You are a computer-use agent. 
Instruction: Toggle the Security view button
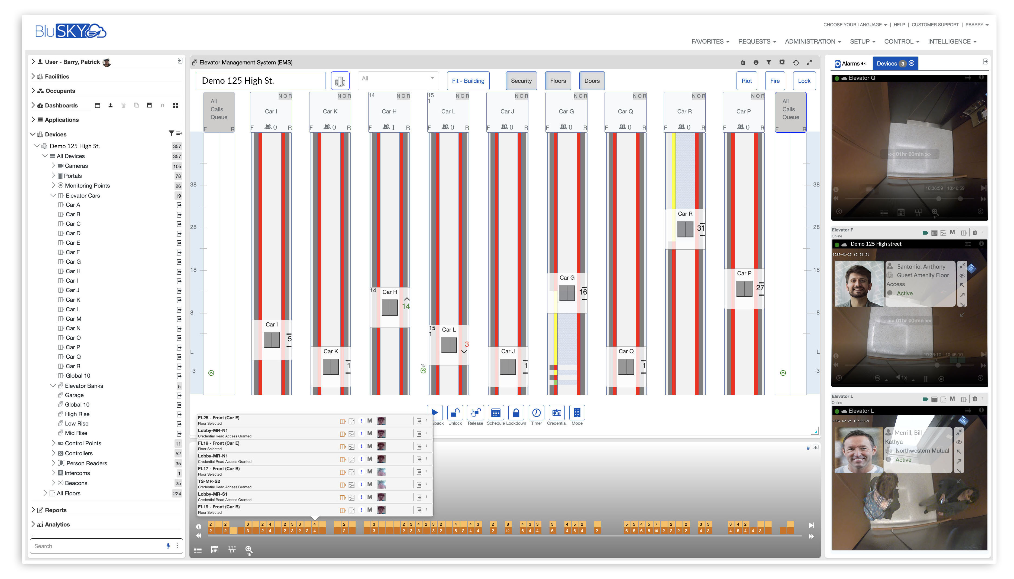[521, 81]
